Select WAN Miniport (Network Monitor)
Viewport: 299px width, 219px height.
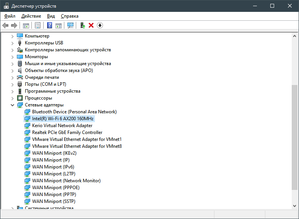[66, 180]
